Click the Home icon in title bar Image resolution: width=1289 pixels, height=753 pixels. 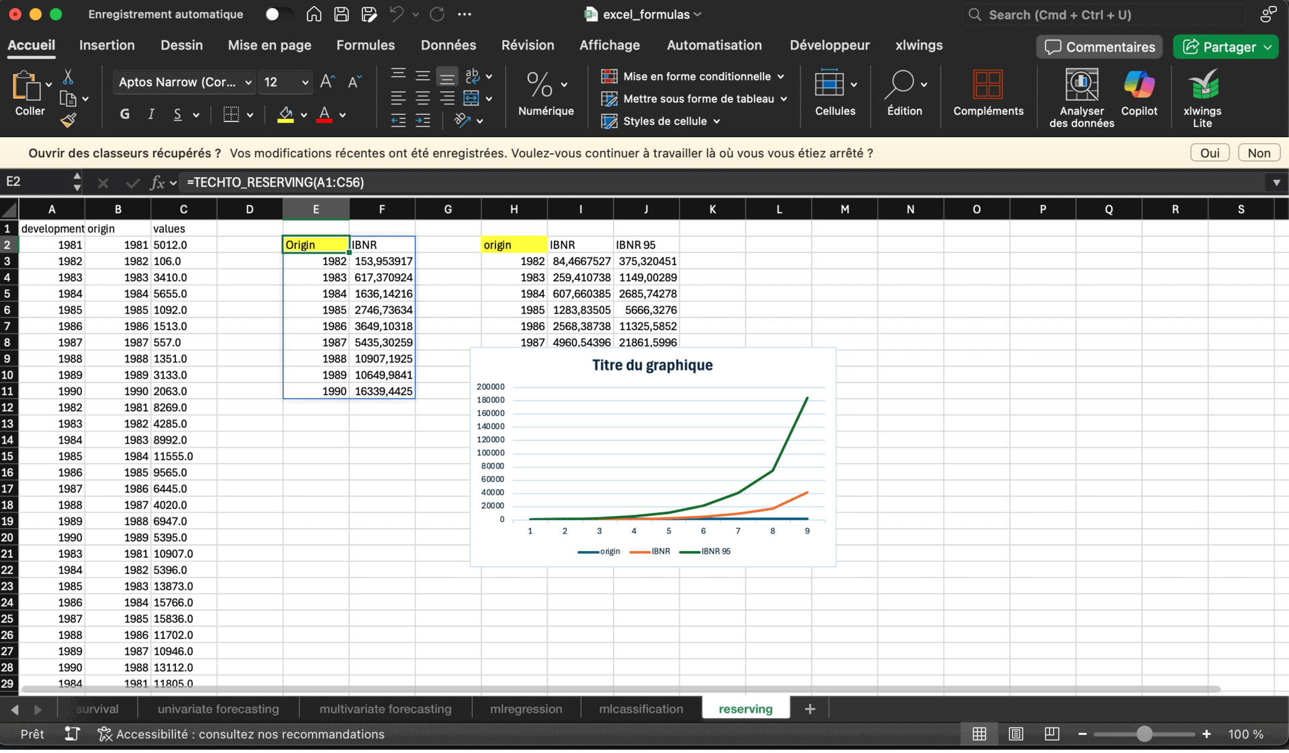(x=314, y=14)
